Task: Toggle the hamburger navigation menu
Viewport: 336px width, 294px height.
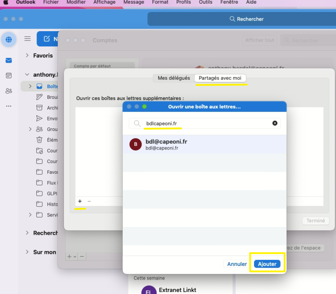Action: [27, 39]
